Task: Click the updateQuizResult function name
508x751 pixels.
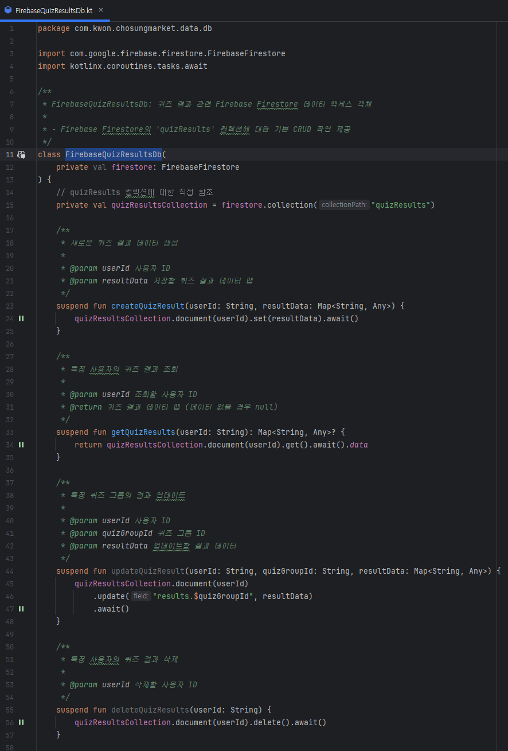Action: (148, 571)
